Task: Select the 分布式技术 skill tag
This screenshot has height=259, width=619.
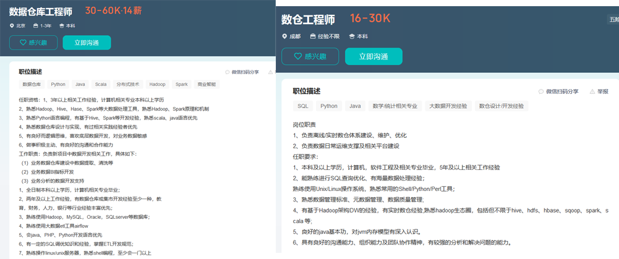Action: pos(127,84)
